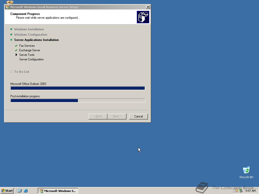The image size is (259, 194).
Task: Click the 'To Do List' label
Action: click(22, 71)
